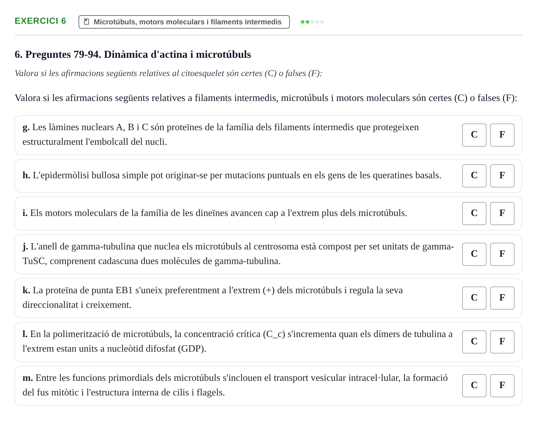Click the text of statement m on fus mitòtic
537x421 pixels.
tap(235, 385)
